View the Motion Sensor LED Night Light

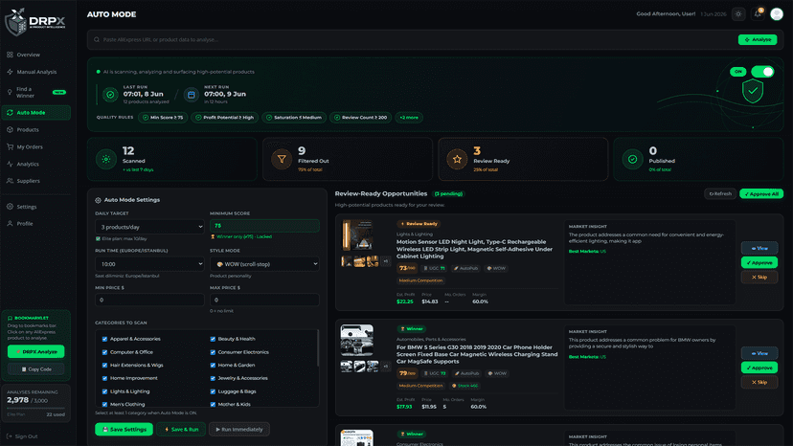tap(759, 248)
